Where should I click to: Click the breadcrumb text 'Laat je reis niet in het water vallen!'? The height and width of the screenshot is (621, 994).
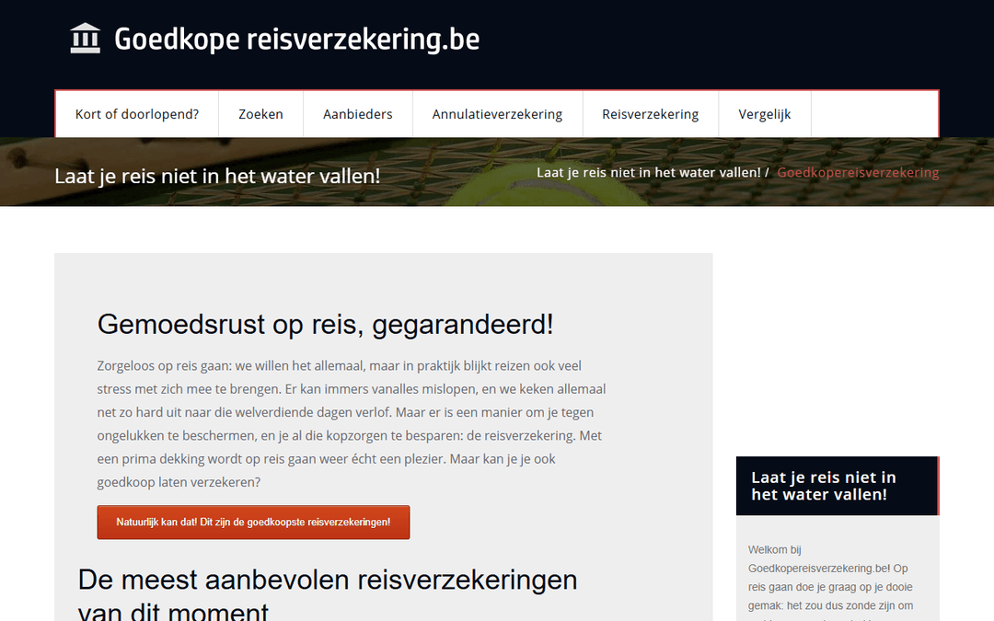649,172
